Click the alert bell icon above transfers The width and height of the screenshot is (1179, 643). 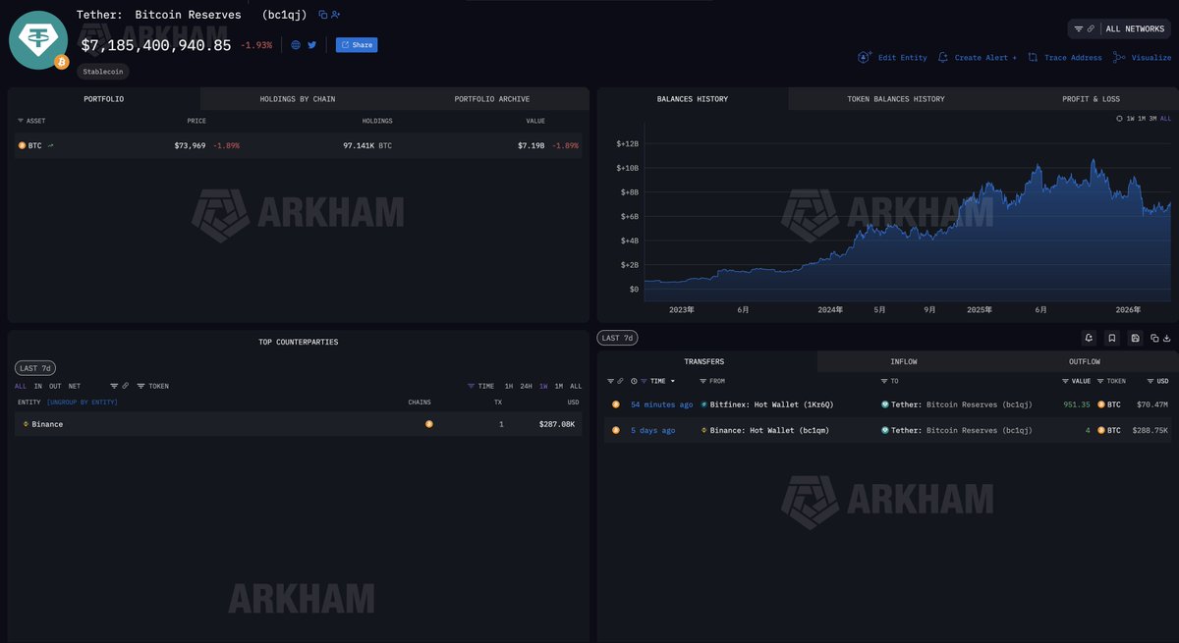coord(1089,338)
